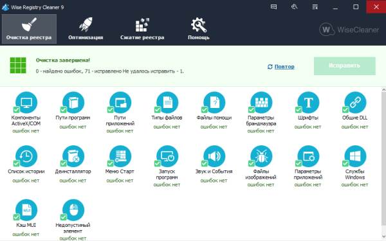Open the Сжатие реестра tab
The height and width of the screenshot is (241, 386).
(142, 29)
